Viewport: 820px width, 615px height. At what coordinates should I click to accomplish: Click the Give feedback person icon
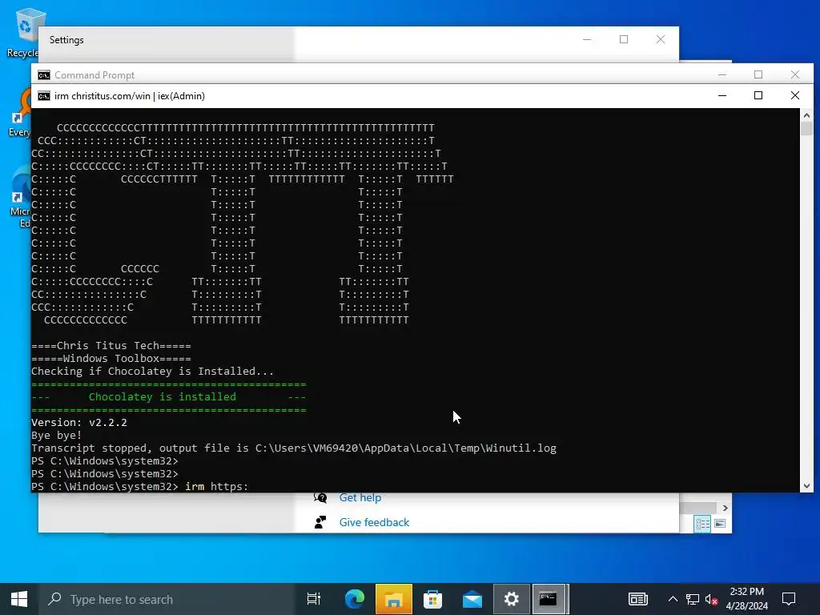point(320,522)
